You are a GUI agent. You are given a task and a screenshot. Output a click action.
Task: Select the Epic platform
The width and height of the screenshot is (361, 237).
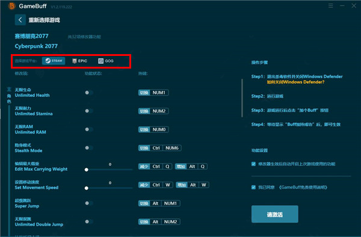[79, 61]
